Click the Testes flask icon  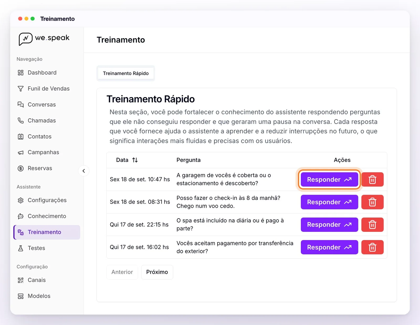pyautogui.click(x=20, y=248)
